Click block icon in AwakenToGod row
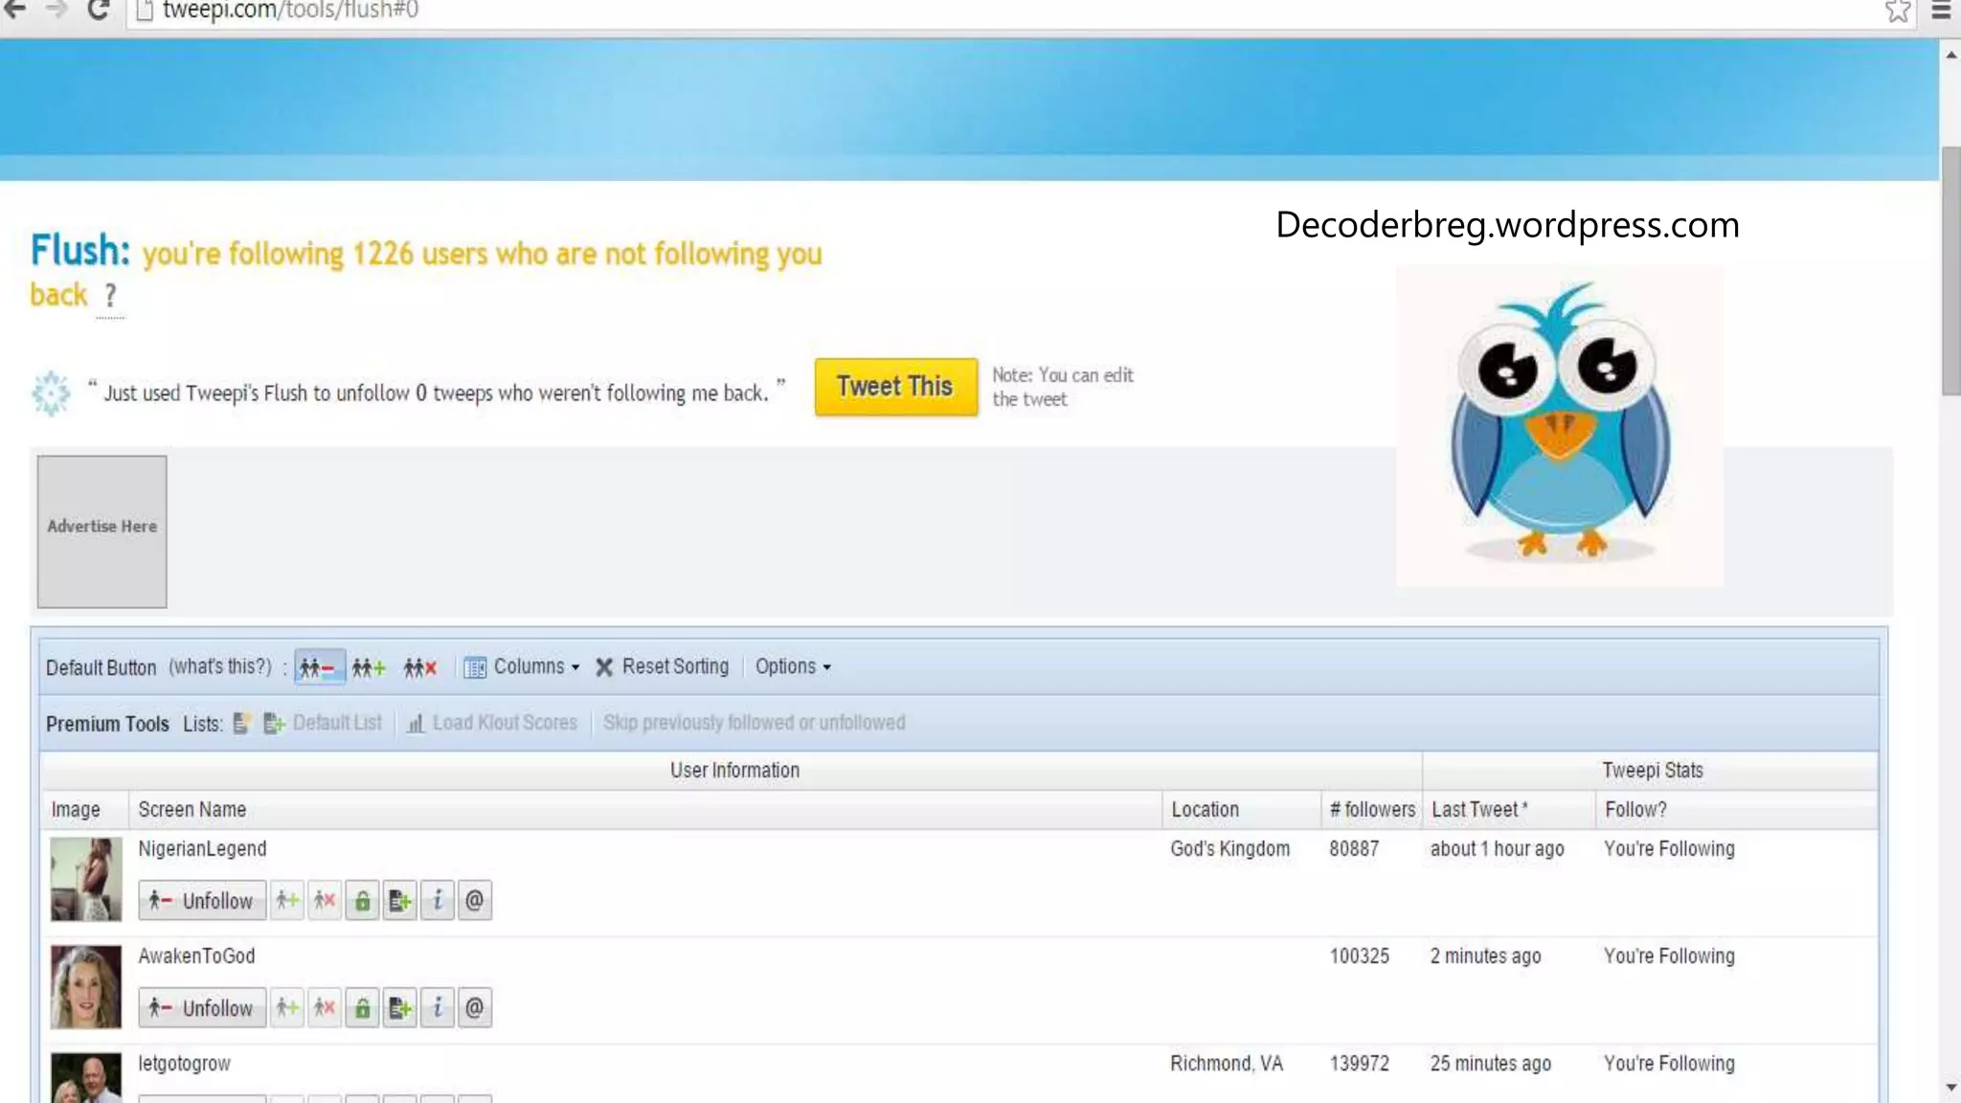1961x1103 pixels. [x=325, y=1008]
